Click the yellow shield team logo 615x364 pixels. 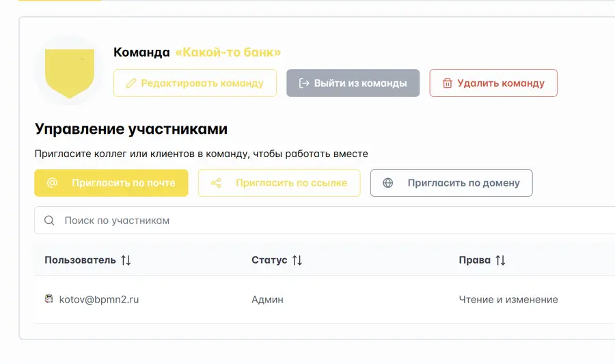(70, 73)
